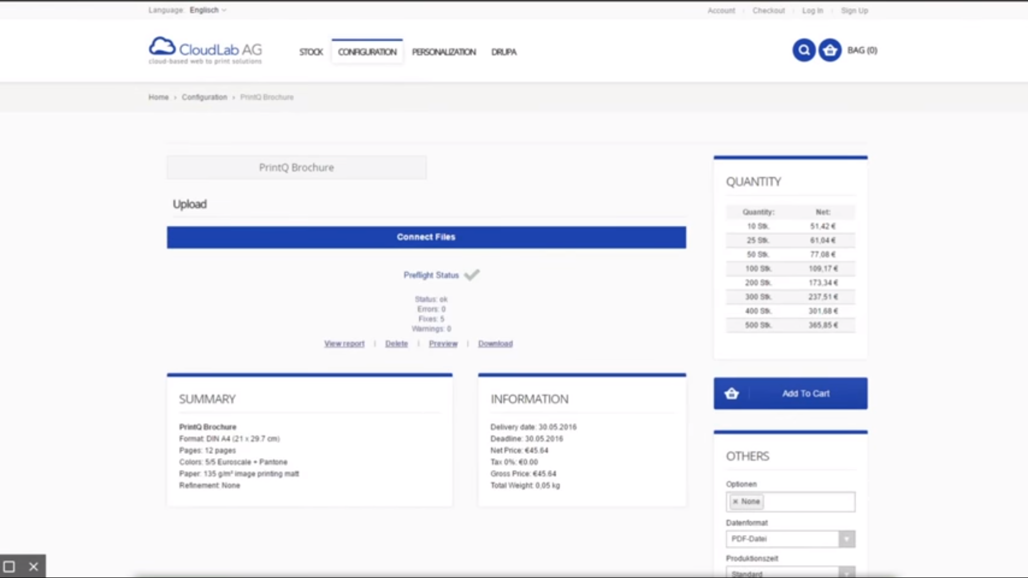Open the shopping basket icon
This screenshot has height=578, width=1028.
tap(830, 50)
